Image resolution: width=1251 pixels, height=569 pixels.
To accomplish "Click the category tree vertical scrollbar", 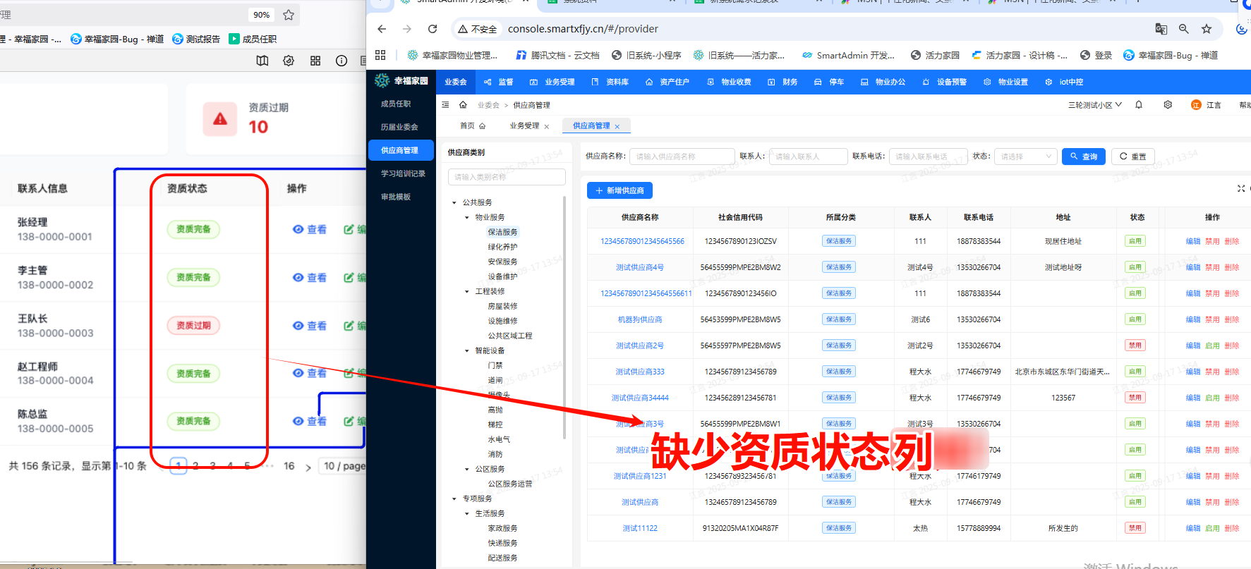I will point(564,317).
